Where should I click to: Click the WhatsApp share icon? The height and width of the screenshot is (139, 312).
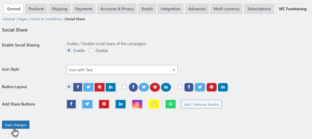[x=171, y=104]
